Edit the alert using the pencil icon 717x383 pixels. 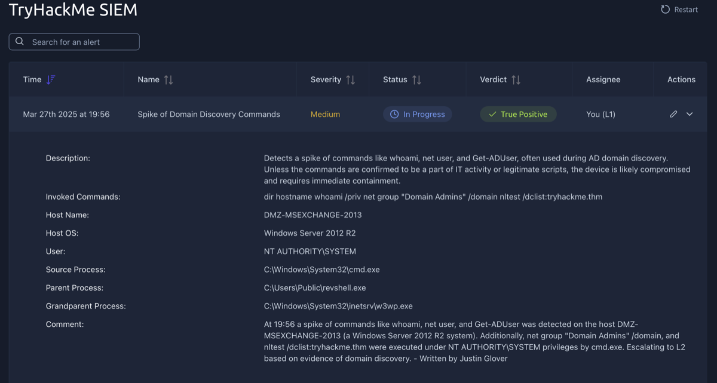coord(673,113)
